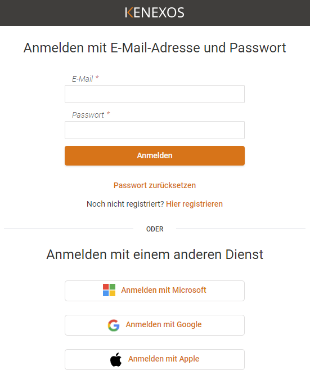Click the Microsoft four-color logo icon
The height and width of the screenshot is (388, 310).
click(109, 290)
